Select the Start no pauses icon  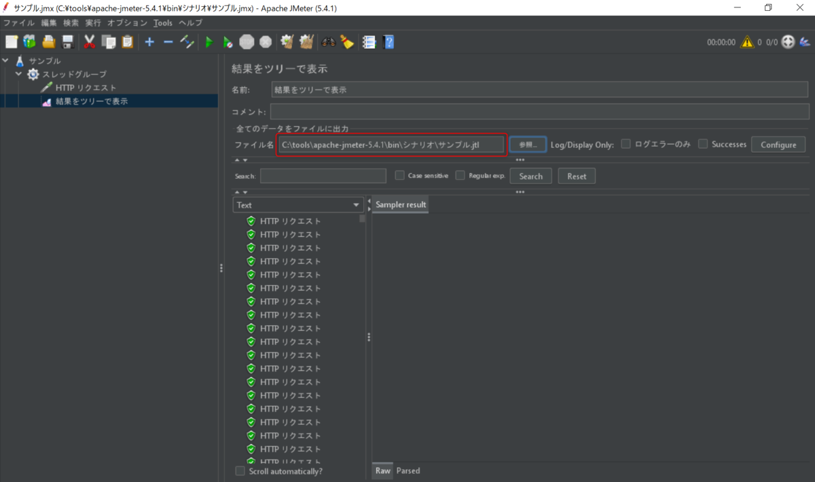(x=228, y=41)
